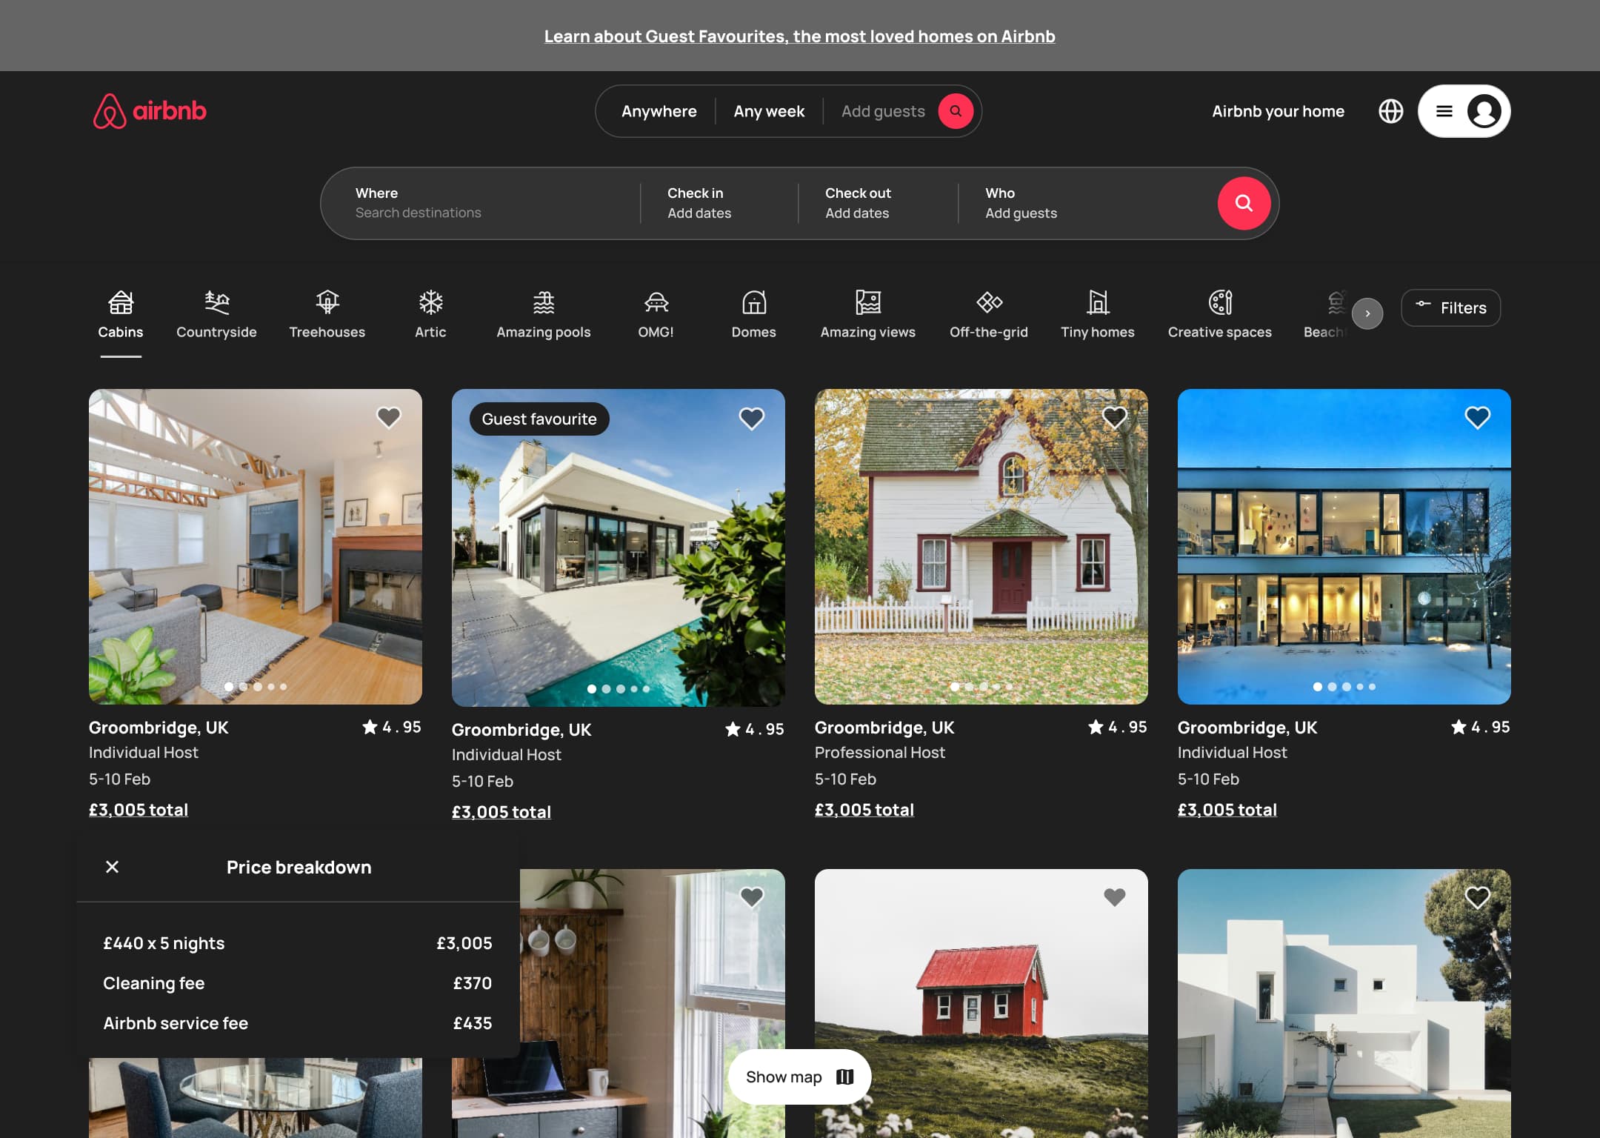Open the white cottage listing photo
Screen dimensions: 1600x1138
click(x=981, y=547)
